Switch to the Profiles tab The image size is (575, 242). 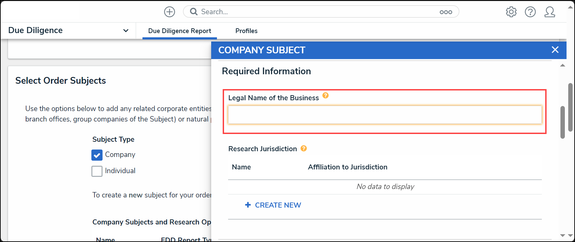(x=246, y=31)
